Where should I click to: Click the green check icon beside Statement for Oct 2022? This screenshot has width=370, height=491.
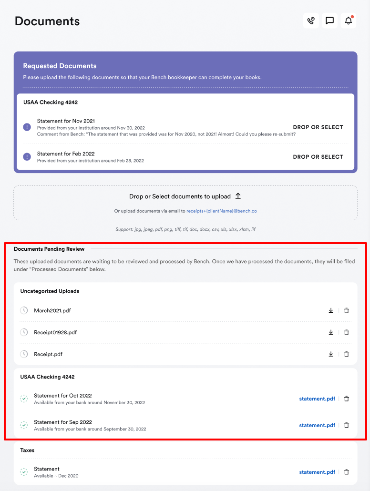point(24,399)
